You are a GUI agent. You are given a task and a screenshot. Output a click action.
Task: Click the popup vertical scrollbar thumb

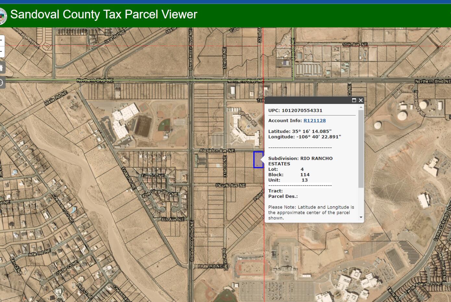click(361, 149)
